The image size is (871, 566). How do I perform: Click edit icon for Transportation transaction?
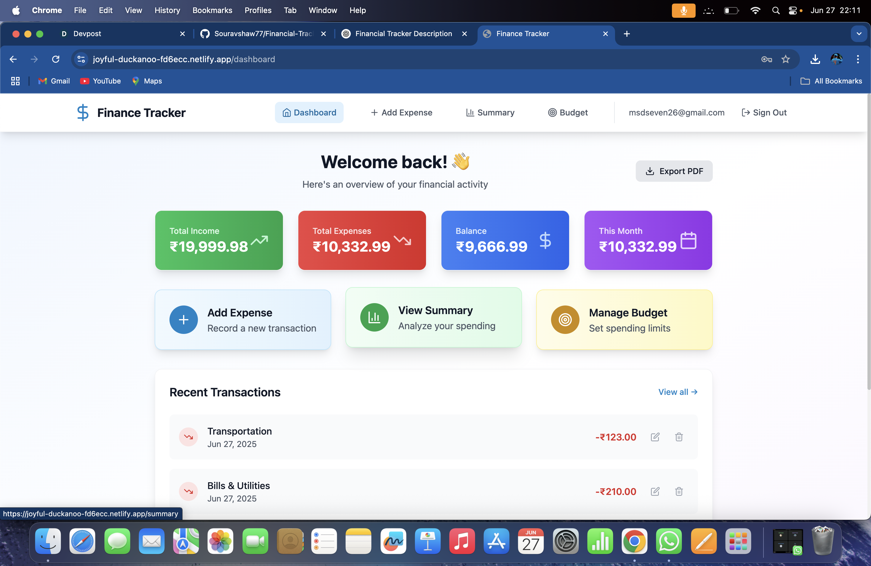click(x=655, y=437)
